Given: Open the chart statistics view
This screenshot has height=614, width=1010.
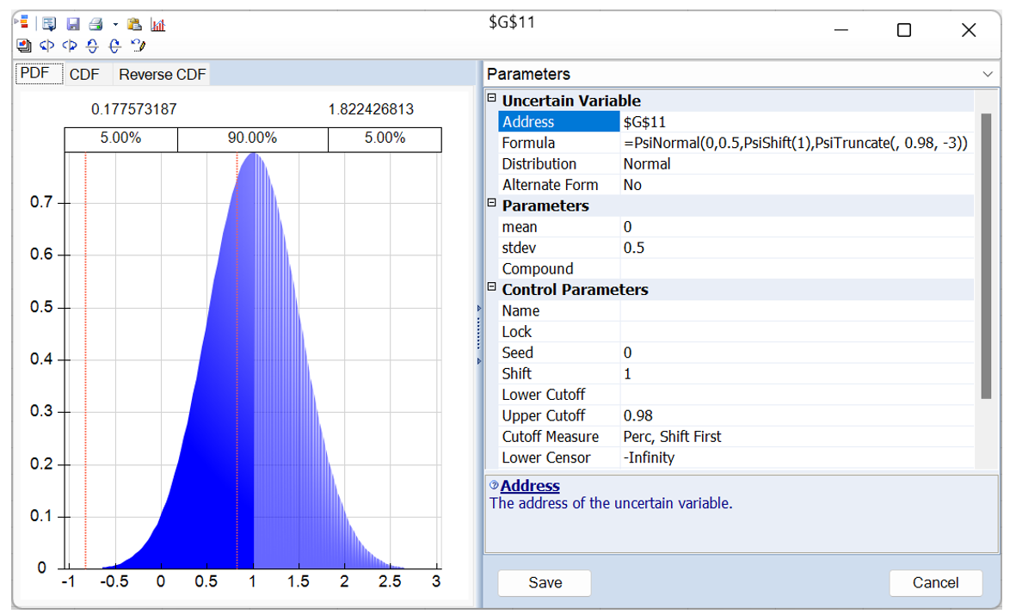Looking at the screenshot, I should coord(158,23).
